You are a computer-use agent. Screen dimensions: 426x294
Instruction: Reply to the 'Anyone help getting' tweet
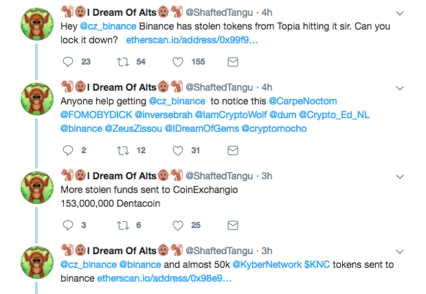pyautogui.click(x=68, y=150)
